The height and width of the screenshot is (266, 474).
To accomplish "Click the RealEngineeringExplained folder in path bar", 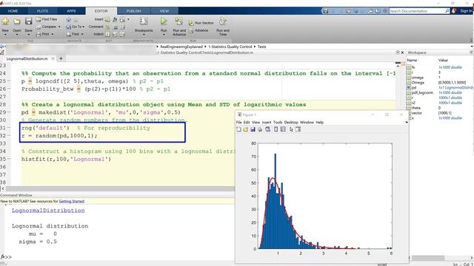I will point(181,47).
